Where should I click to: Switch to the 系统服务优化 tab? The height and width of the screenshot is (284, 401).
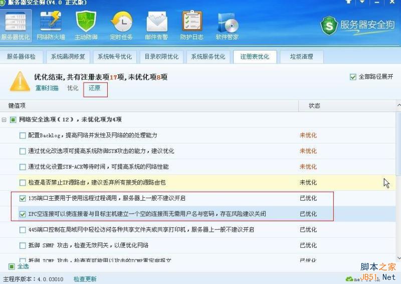point(208,57)
